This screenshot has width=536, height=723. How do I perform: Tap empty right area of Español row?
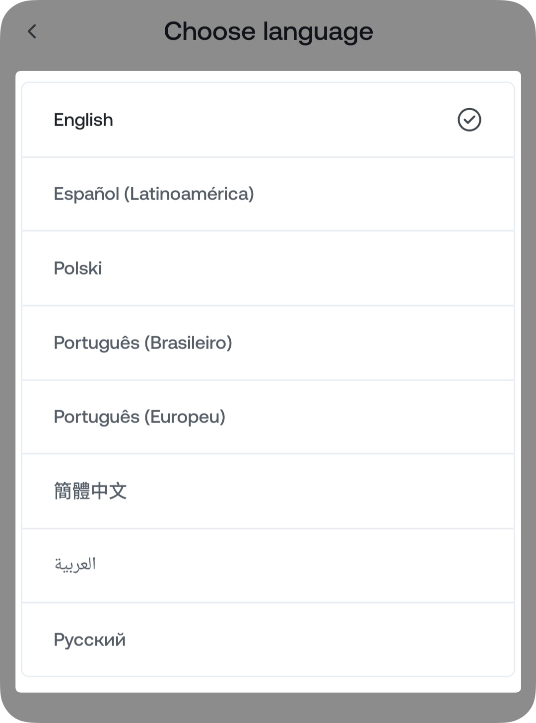(422, 194)
